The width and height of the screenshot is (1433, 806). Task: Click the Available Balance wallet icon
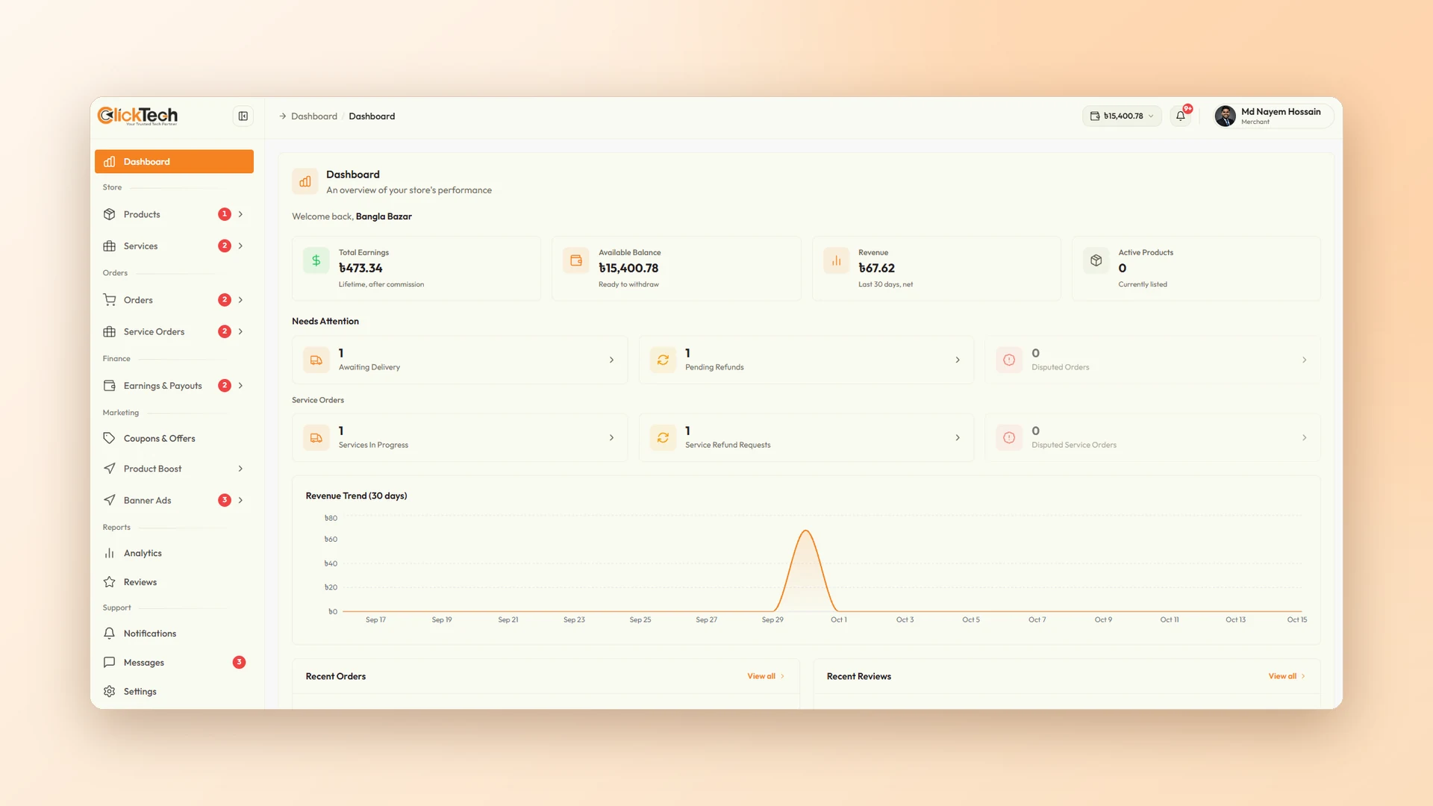[576, 260]
